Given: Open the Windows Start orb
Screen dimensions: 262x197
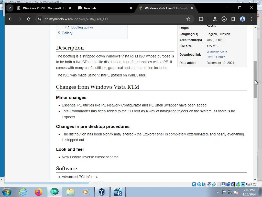Looking at the screenshot, I should tap(7, 192).
